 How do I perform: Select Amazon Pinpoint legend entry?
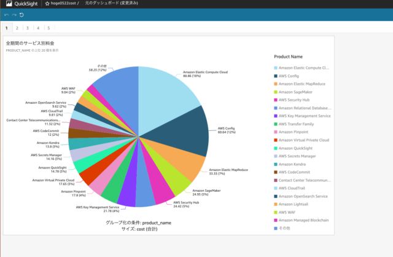click(291, 132)
